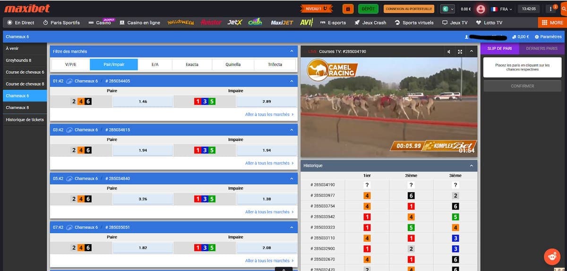
Task: Click the maxibet logo
Action: [27, 8]
